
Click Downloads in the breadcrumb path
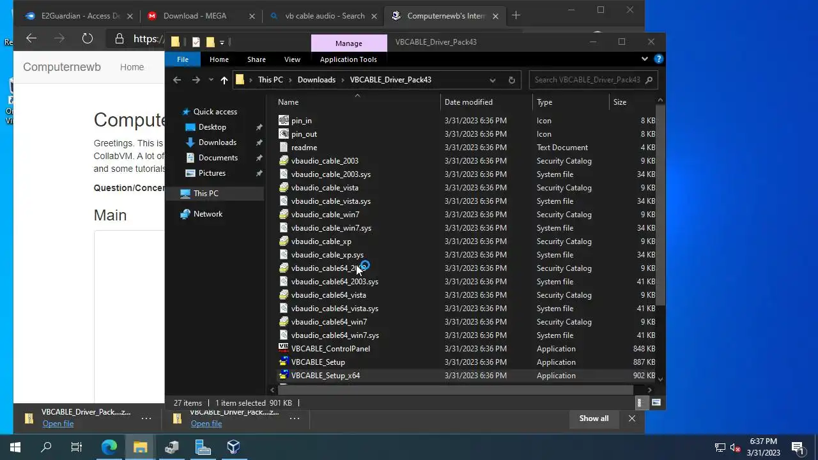coord(316,80)
